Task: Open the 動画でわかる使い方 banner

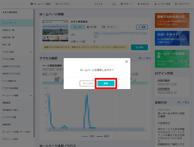Action: (x=167, y=20)
